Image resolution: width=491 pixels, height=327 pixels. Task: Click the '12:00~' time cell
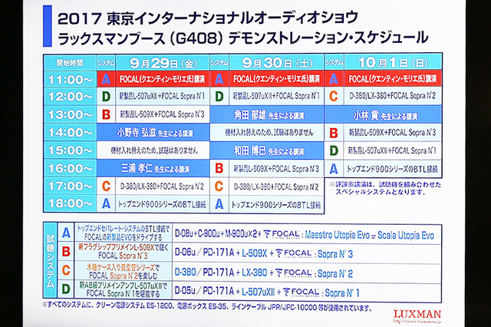click(x=70, y=97)
